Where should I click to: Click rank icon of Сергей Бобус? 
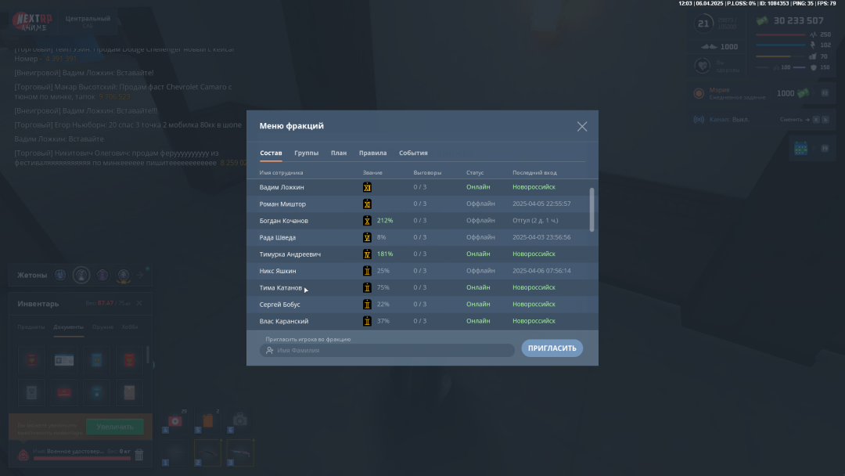coord(367,305)
